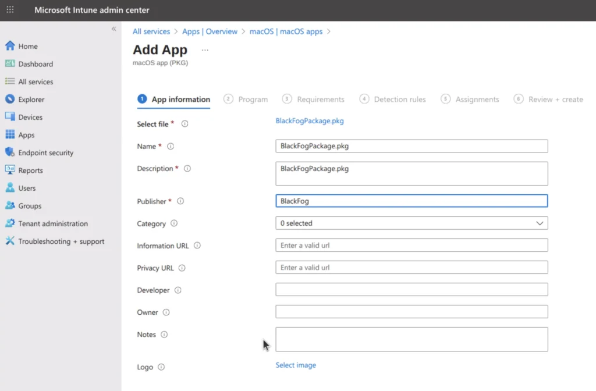
Task: Focus the Description text area
Action: click(411, 173)
